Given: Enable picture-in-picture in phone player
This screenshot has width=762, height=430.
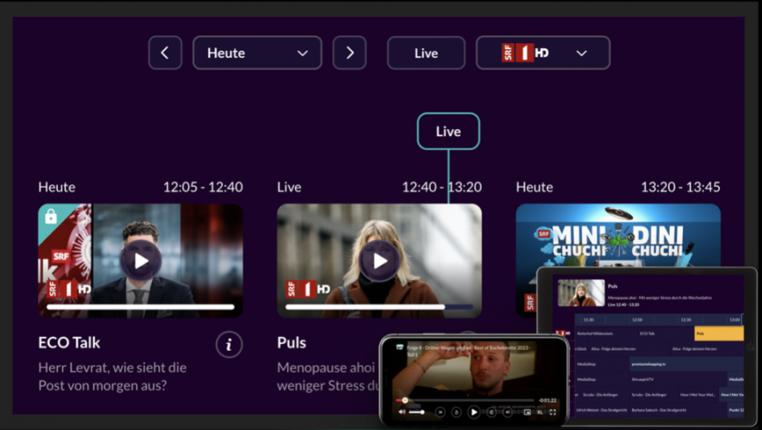Looking at the screenshot, I should pyautogui.click(x=527, y=412).
